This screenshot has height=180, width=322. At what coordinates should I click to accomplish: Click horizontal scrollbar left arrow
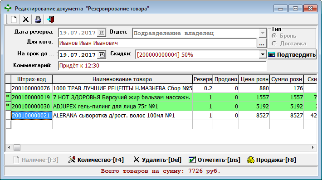(x=9, y=147)
